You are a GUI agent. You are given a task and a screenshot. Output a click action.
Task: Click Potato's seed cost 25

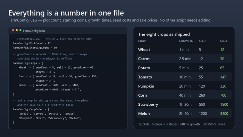[201, 68]
